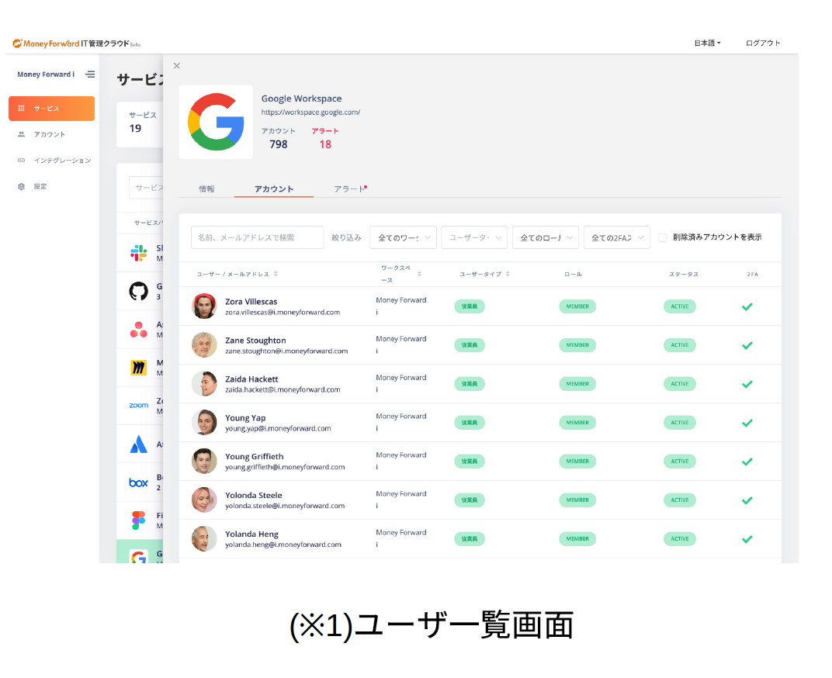The image size is (832, 678).
Task: Open the 全てのワー workspace filter dropdown
Action: click(404, 237)
